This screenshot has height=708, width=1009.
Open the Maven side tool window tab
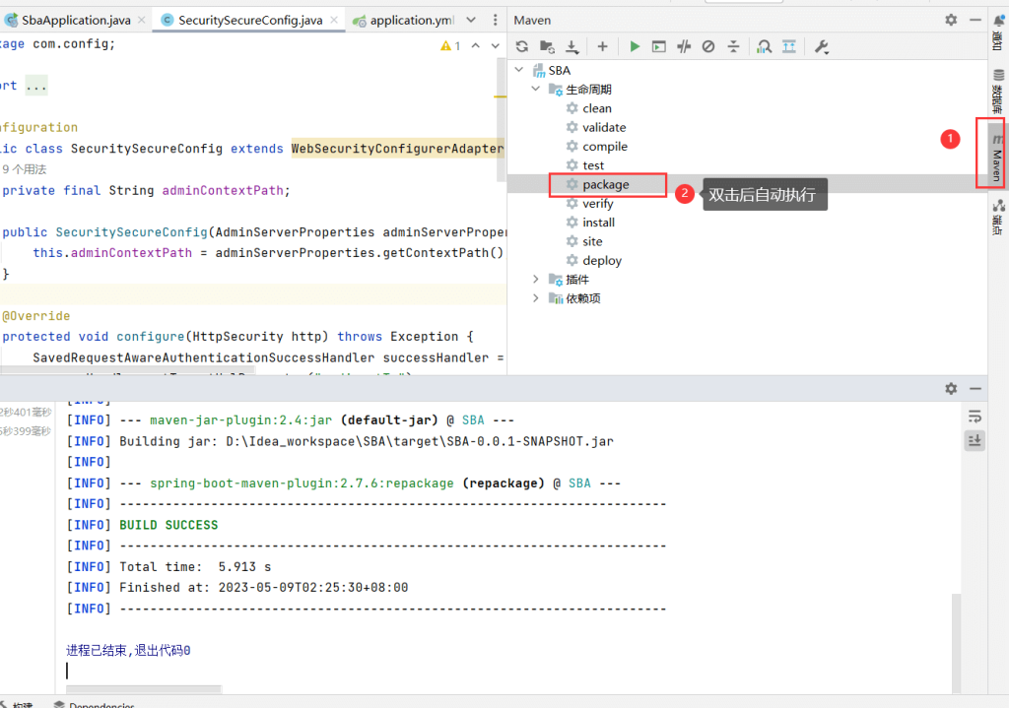(x=997, y=154)
